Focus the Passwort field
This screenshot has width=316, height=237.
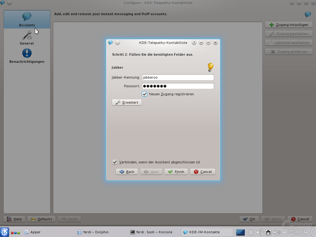coord(178,86)
